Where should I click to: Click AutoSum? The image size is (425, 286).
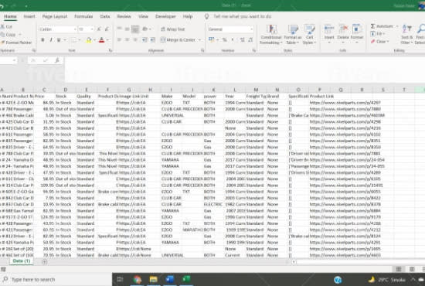tap(382, 26)
